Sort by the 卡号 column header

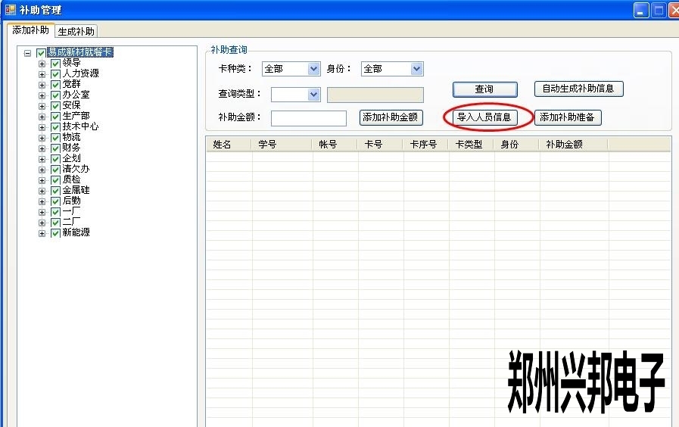click(381, 145)
